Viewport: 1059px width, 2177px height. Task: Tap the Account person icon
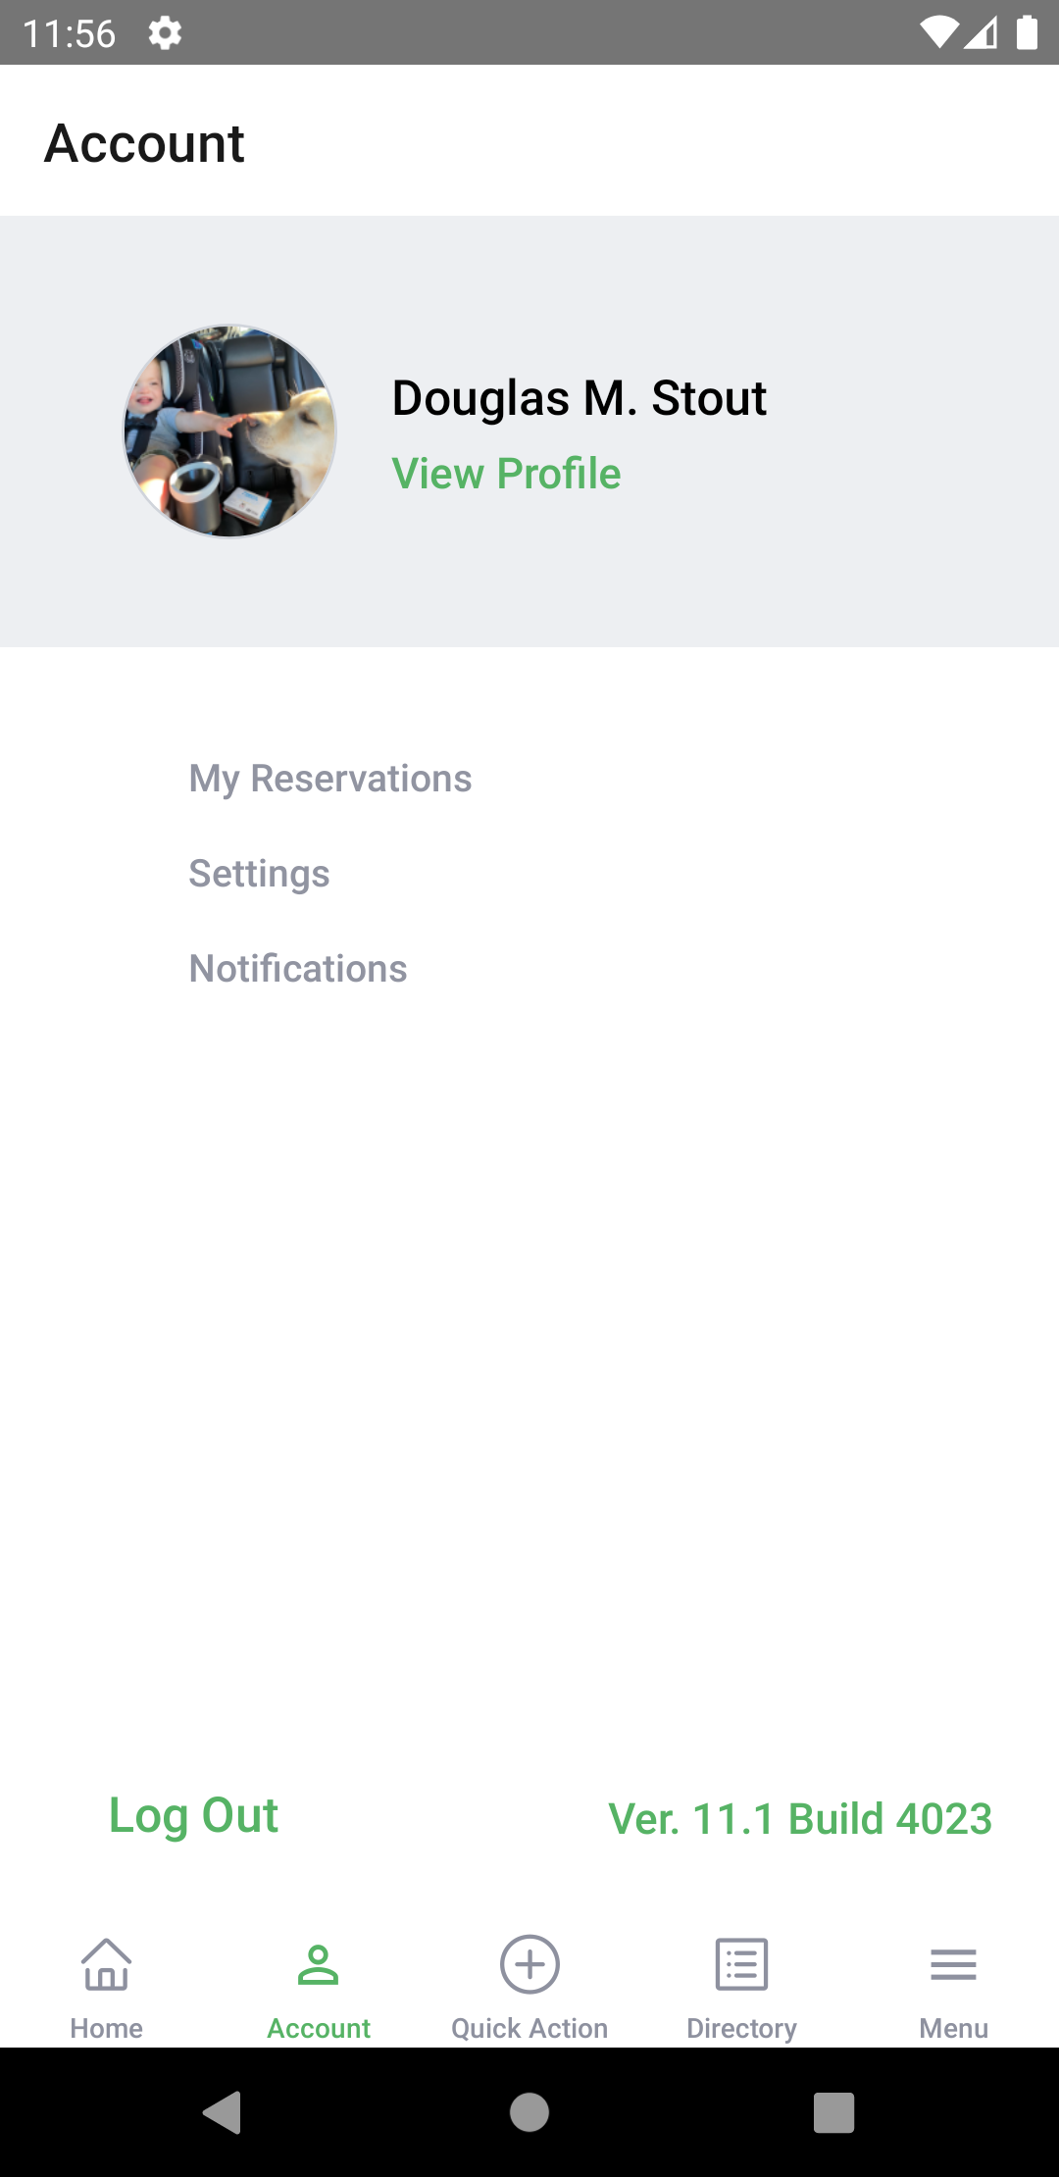(318, 1964)
